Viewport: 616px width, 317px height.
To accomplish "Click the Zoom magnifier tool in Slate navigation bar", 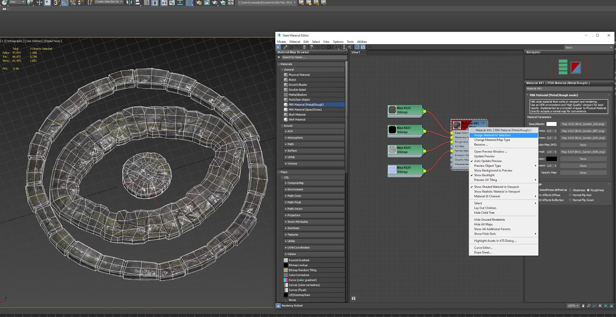I will point(589,306).
